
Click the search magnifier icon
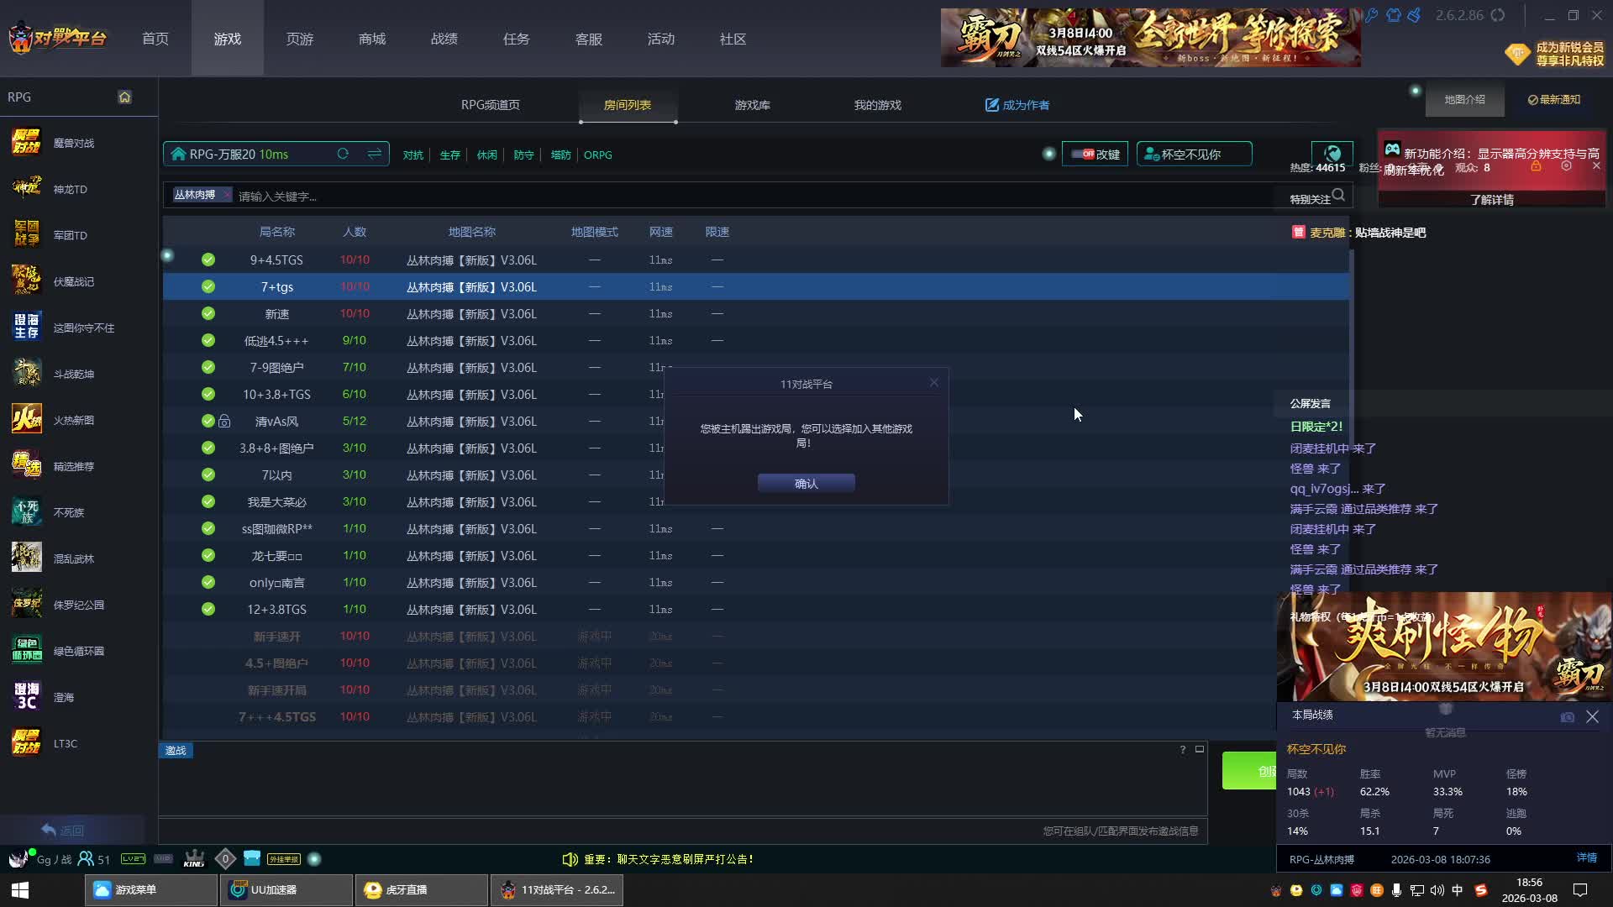(1338, 196)
